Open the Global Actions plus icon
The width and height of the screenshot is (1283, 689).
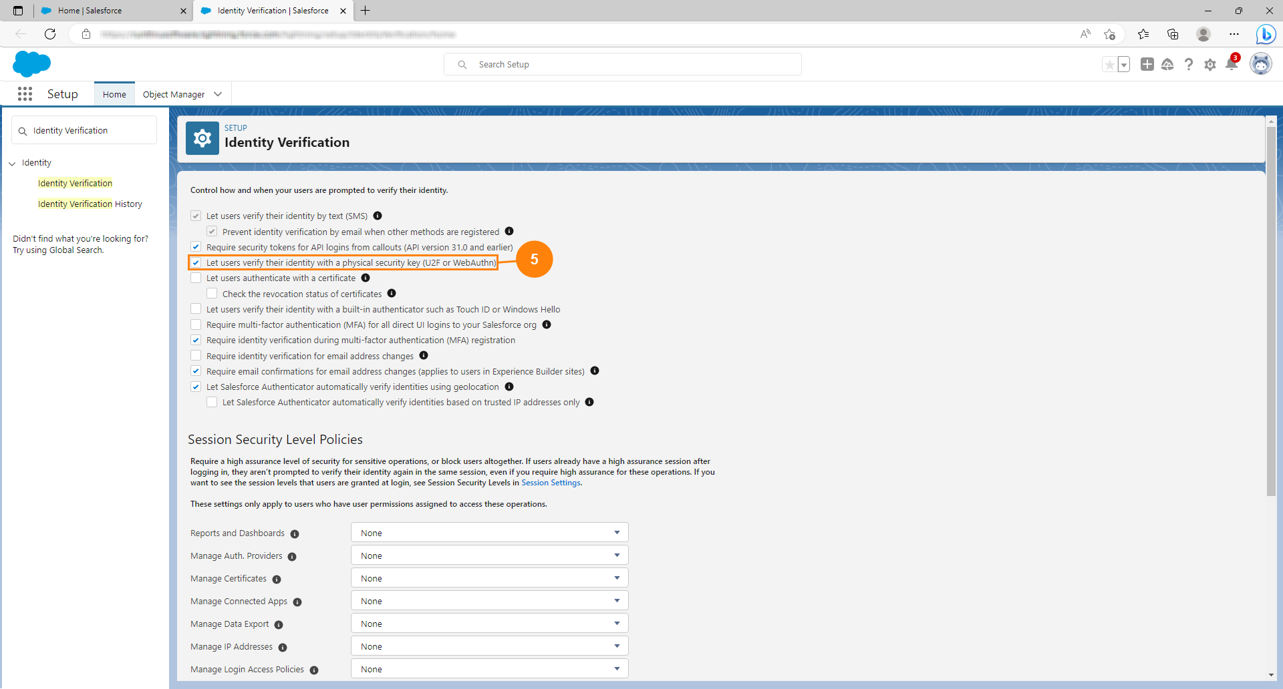click(1147, 64)
